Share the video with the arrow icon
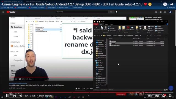The image size is (176, 99). pyautogui.click(x=172, y=4)
